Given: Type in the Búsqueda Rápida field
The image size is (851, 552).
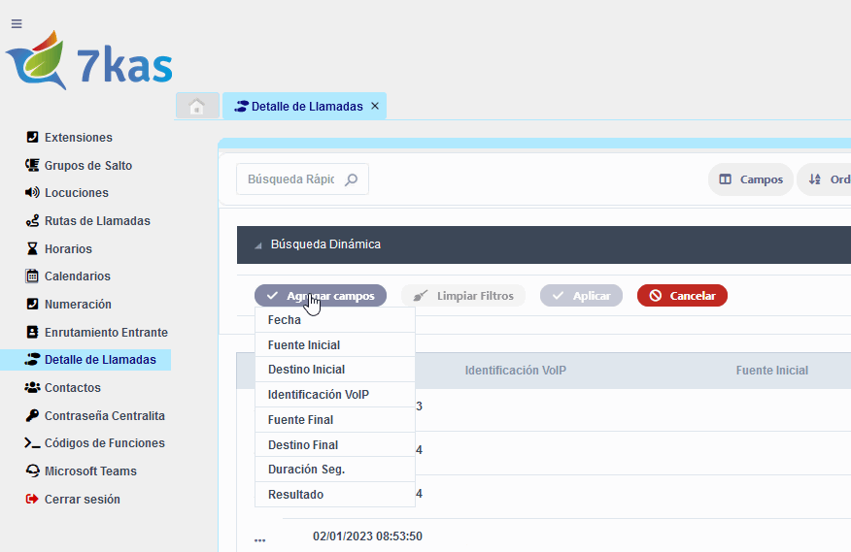Looking at the screenshot, I should tap(290, 179).
